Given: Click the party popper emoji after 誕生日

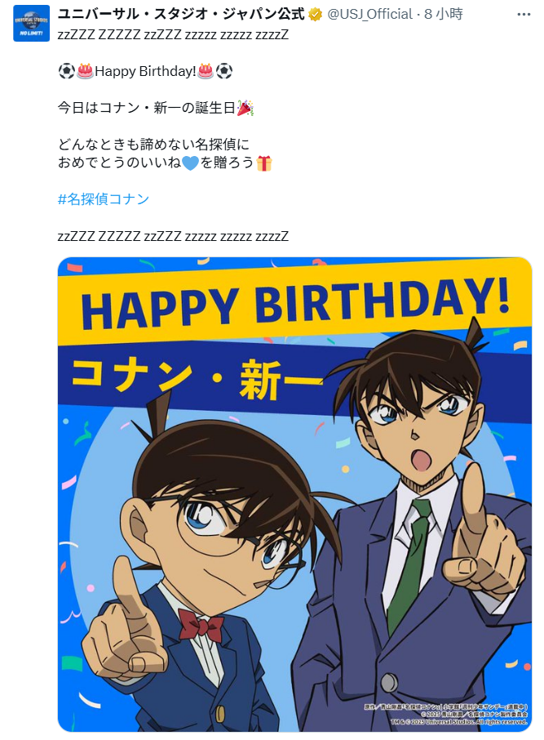Looking at the screenshot, I should point(245,108).
